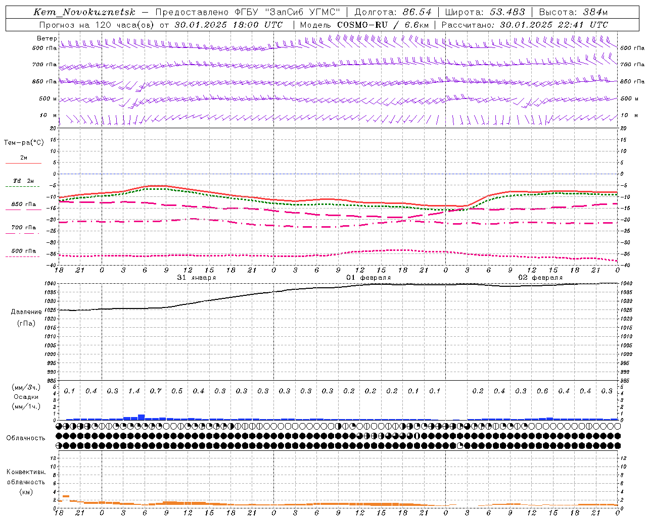Click the '(мм/3ч.)' precipitation unit label

(26, 387)
